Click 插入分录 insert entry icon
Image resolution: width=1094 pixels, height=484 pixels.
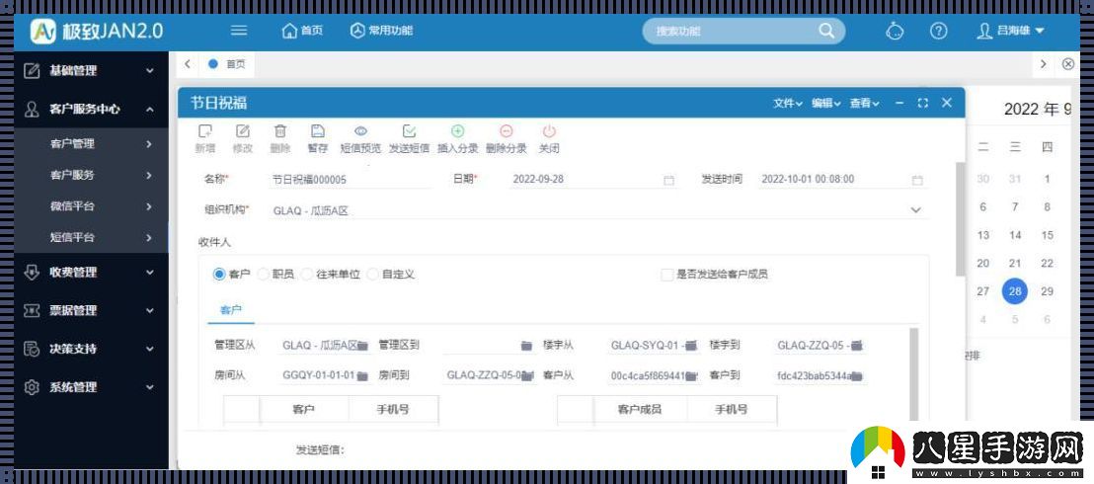(458, 131)
